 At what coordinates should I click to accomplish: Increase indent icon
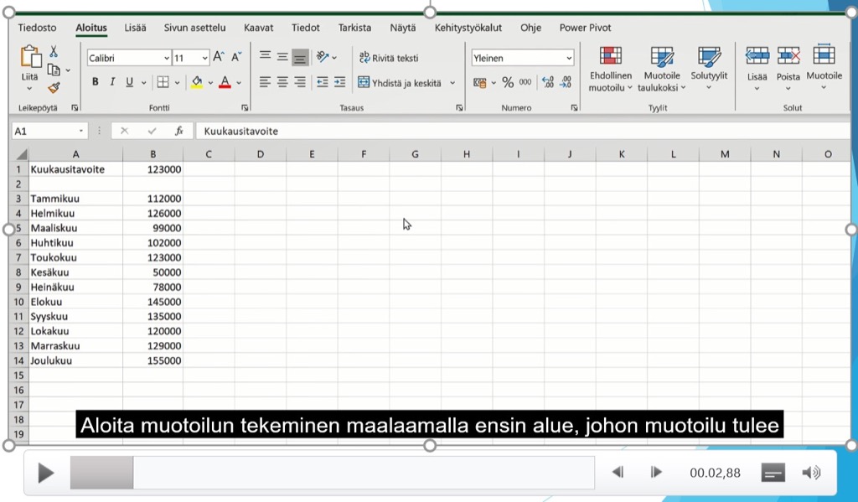click(x=340, y=83)
